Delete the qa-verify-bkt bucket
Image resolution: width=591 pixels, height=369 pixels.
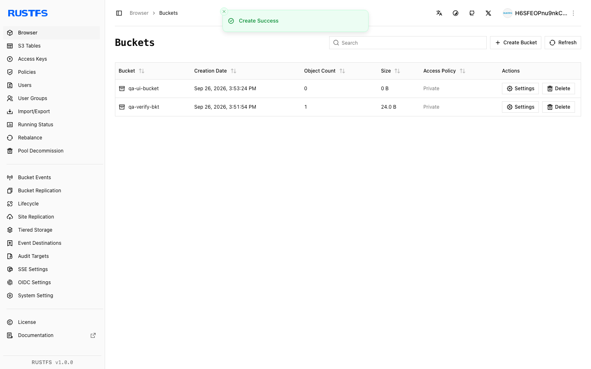coord(559,107)
